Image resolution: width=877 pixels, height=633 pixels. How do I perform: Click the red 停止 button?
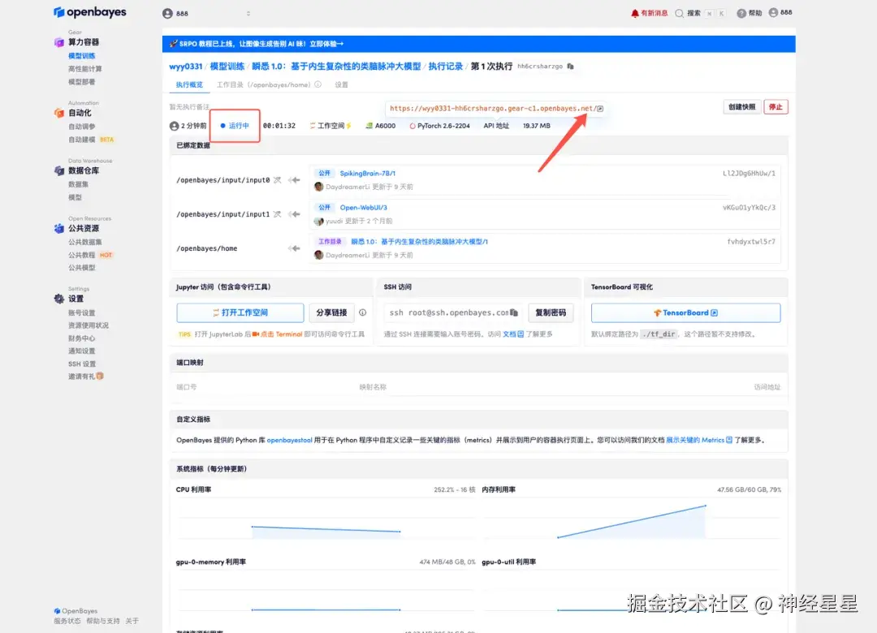[775, 107]
